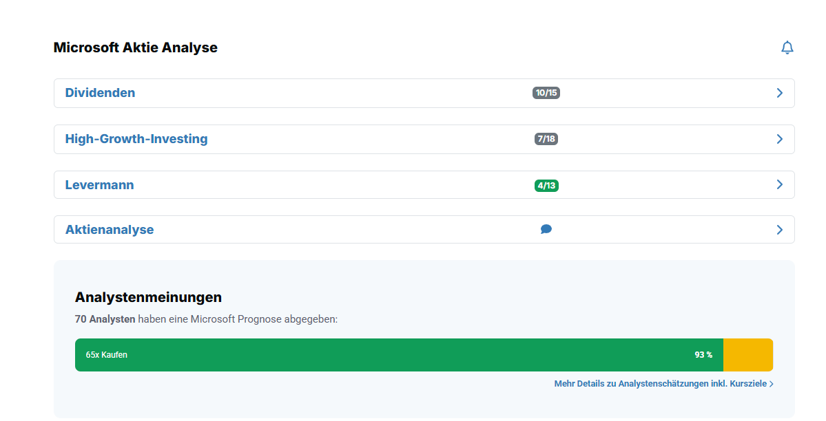Click the Analystenmeinungen heading

point(148,297)
